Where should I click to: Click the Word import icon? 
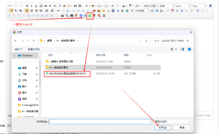(x=85, y=16)
